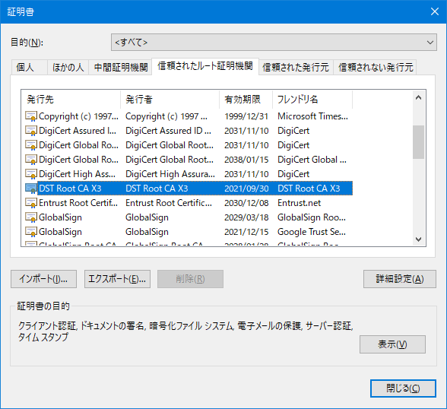Click the icon of DigiCert Global Root expiring 2038/01/15

31,160
